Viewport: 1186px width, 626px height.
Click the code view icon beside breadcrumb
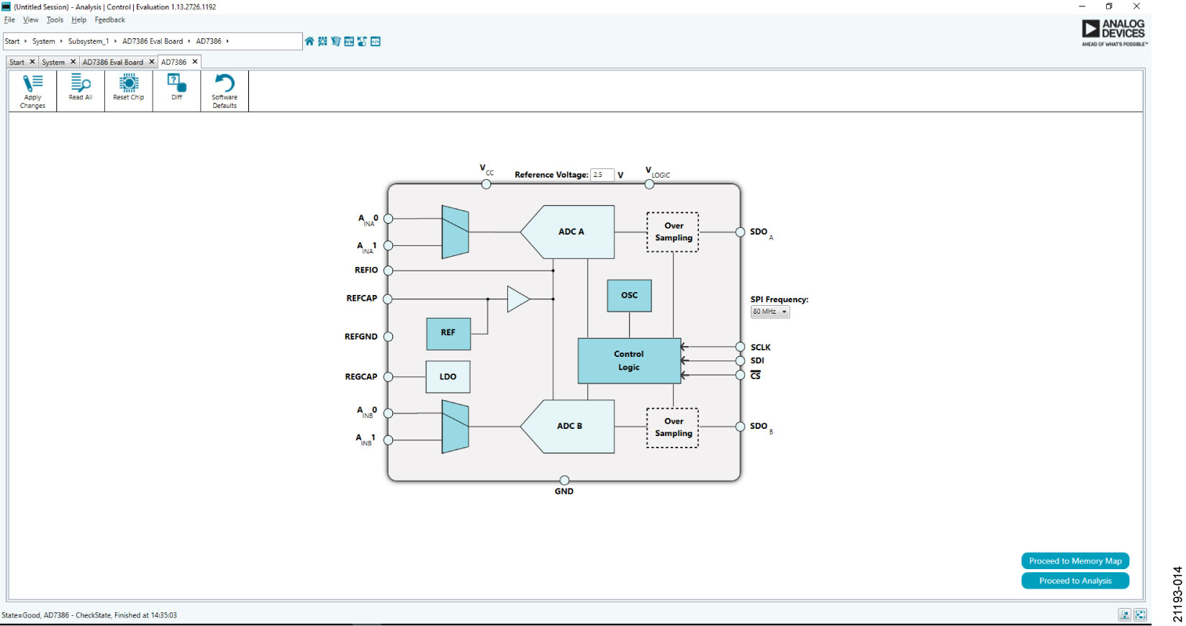pos(375,42)
